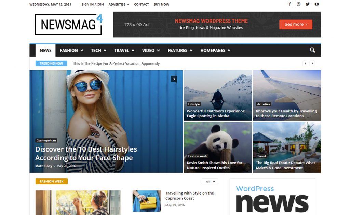Viewport: 350px width, 215px height.
Task: Click the search magnifier icon
Action: tap(312, 50)
